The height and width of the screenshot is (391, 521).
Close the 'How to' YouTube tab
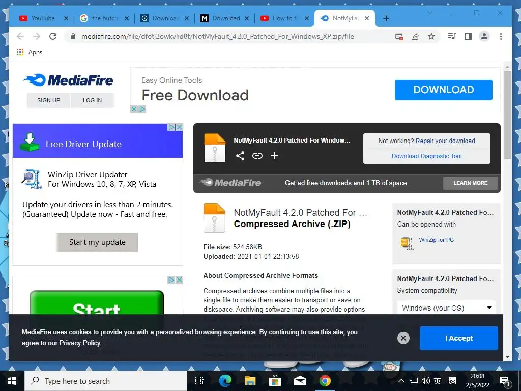307,18
